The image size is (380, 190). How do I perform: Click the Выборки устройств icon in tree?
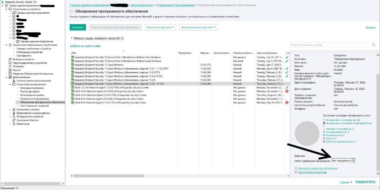(10, 59)
